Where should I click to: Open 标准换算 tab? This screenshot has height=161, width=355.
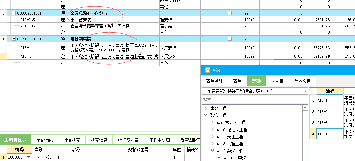tap(72, 140)
